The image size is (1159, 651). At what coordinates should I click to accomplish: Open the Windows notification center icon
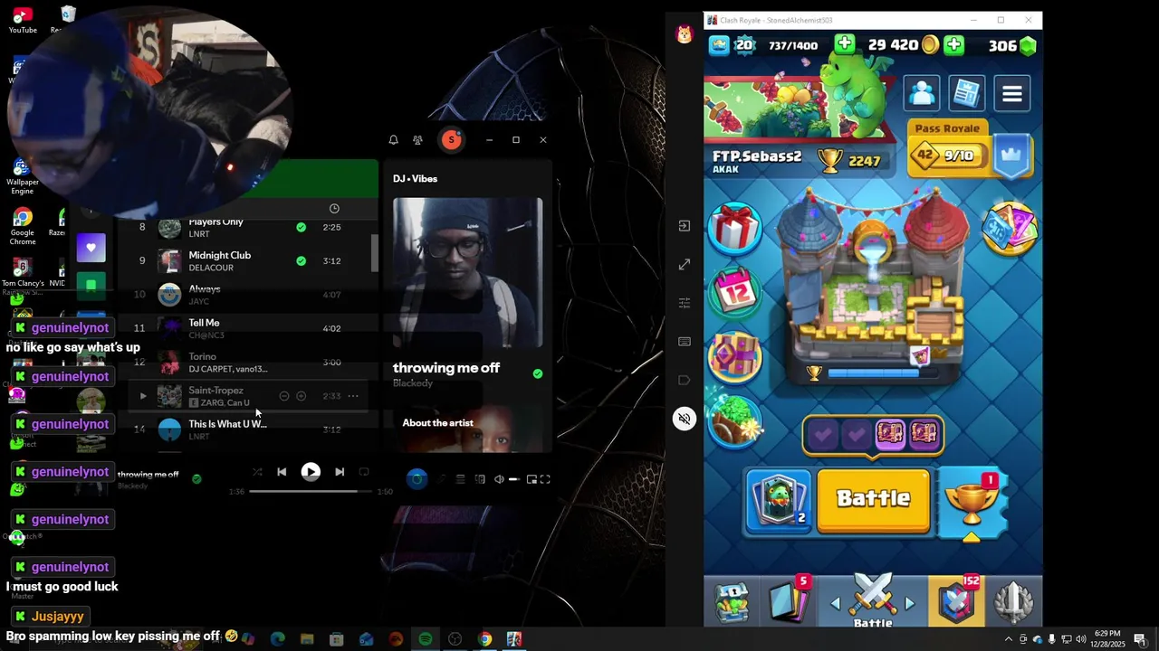(x=1139, y=639)
